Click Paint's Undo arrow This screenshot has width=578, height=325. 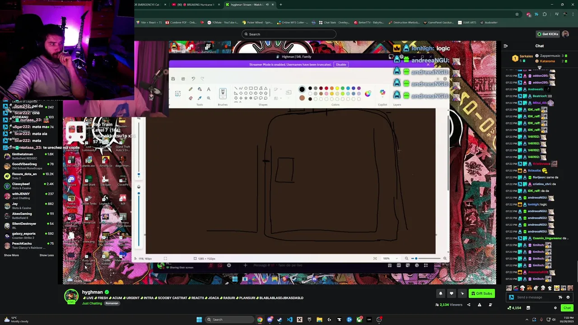click(193, 79)
